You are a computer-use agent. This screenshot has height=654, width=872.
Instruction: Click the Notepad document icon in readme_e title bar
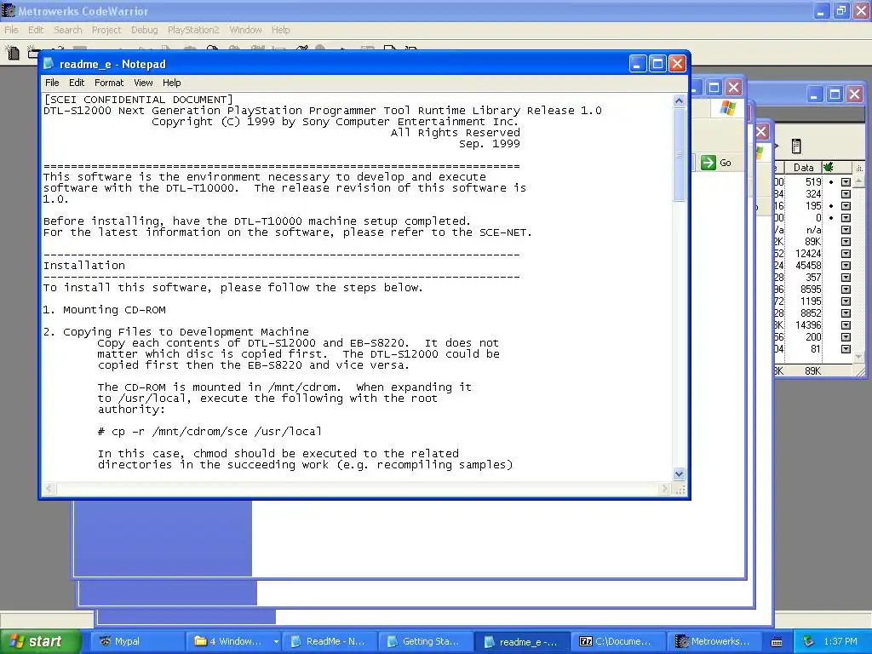(49, 64)
